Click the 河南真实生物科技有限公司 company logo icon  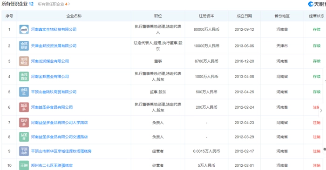click(24, 29)
